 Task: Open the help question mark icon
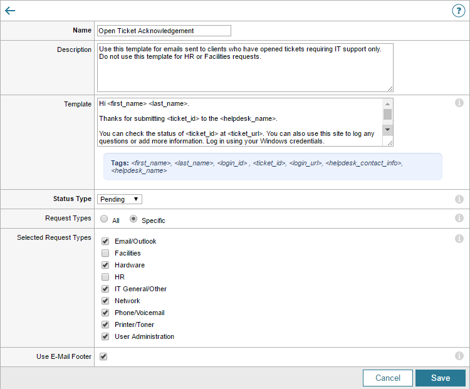tap(459, 11)
